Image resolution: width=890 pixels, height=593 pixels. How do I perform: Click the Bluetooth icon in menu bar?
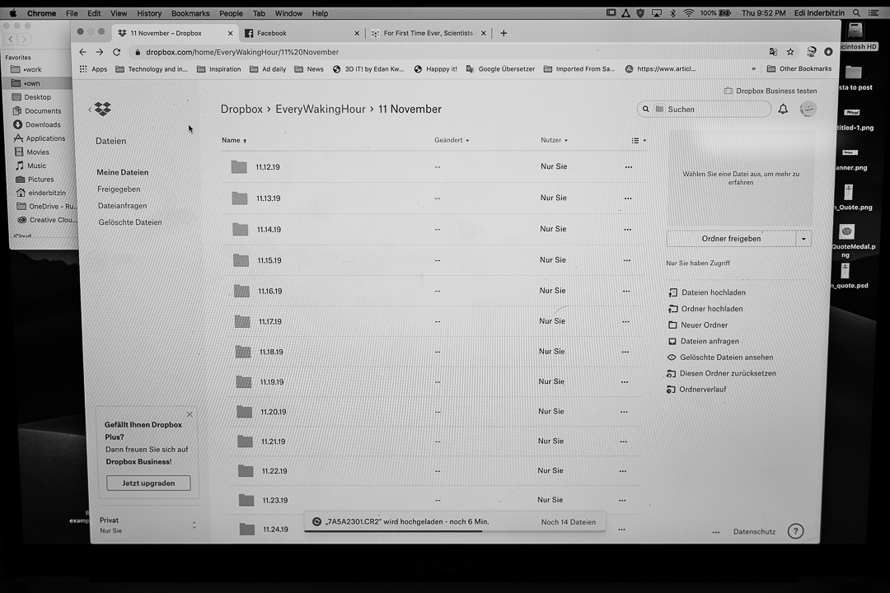coord(672,13)
